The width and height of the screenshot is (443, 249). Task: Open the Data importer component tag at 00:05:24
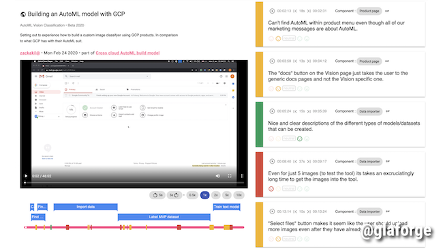369,111
